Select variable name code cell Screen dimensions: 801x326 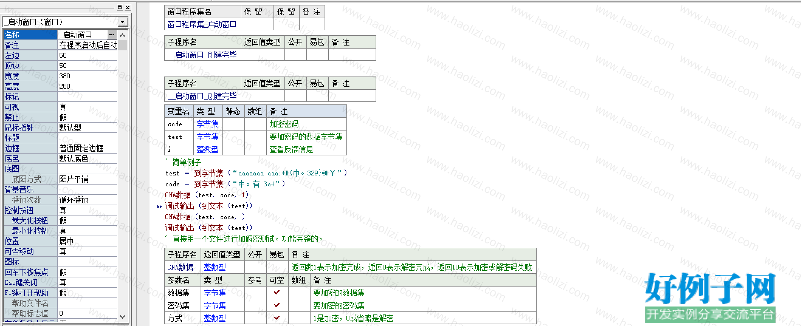179,124
